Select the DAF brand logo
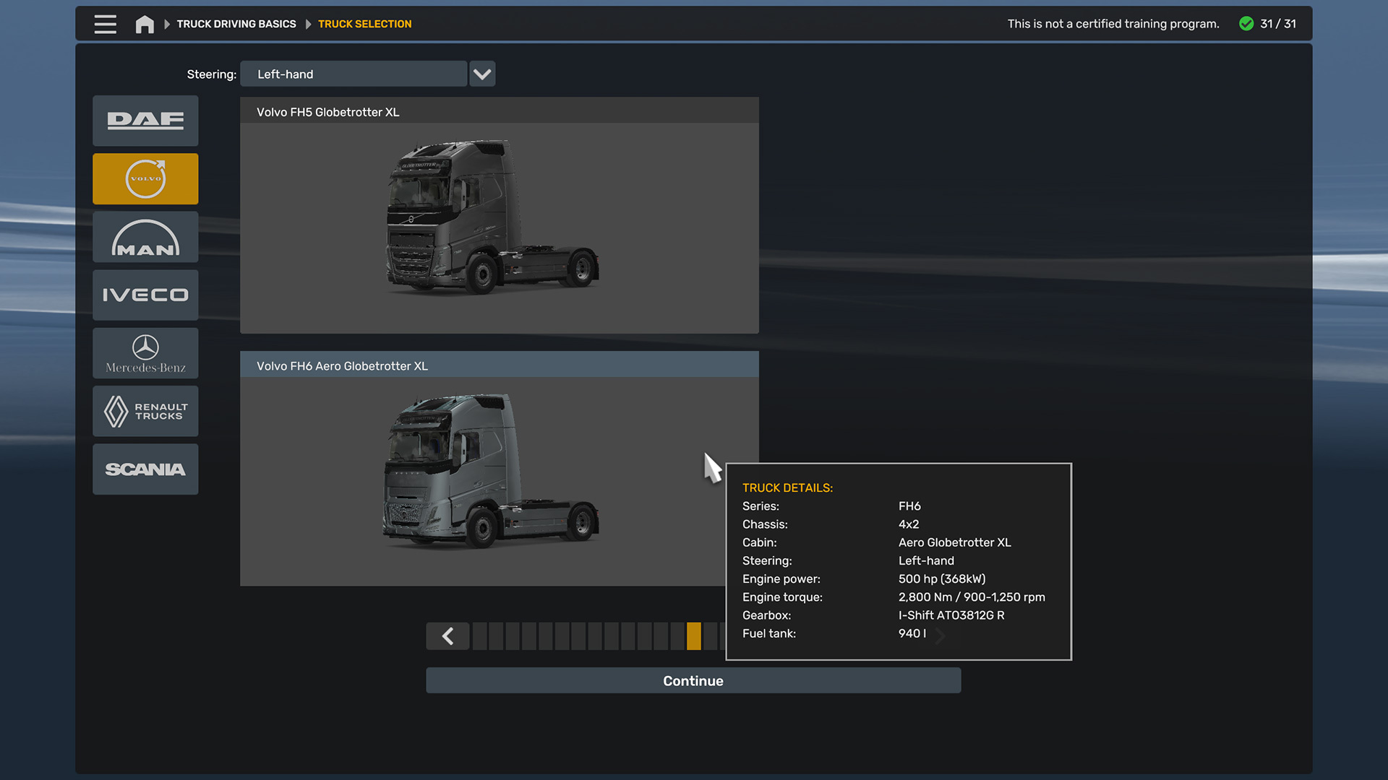1388x780 pixels. (145, 121)
